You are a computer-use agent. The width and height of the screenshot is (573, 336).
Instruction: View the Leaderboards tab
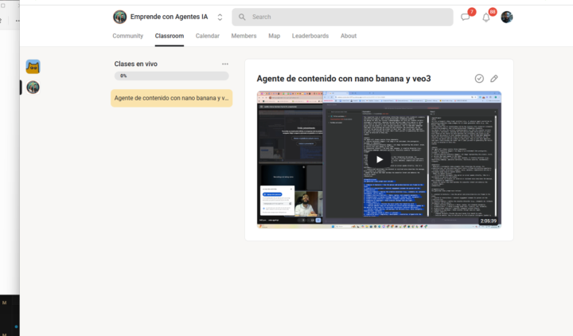(310, 36)
